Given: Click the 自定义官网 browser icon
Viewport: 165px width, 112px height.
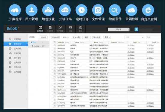Looking at the screenshot, I should (148, 10).
